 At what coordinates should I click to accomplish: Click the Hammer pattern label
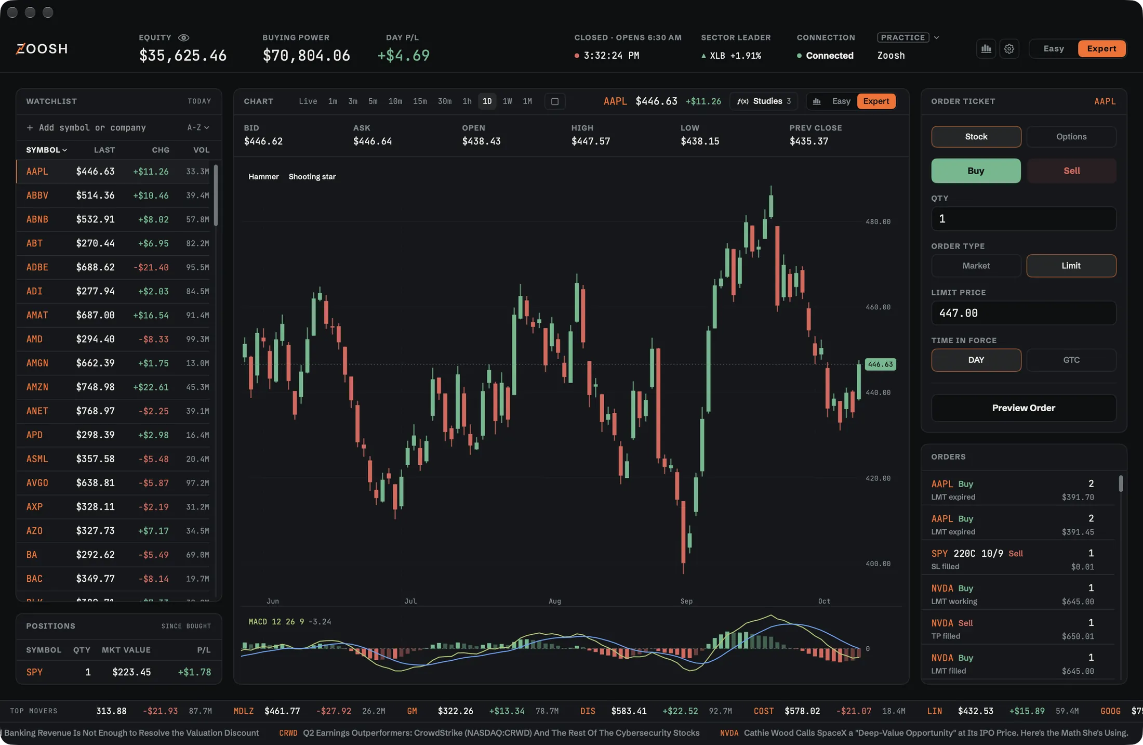[263, 177]
